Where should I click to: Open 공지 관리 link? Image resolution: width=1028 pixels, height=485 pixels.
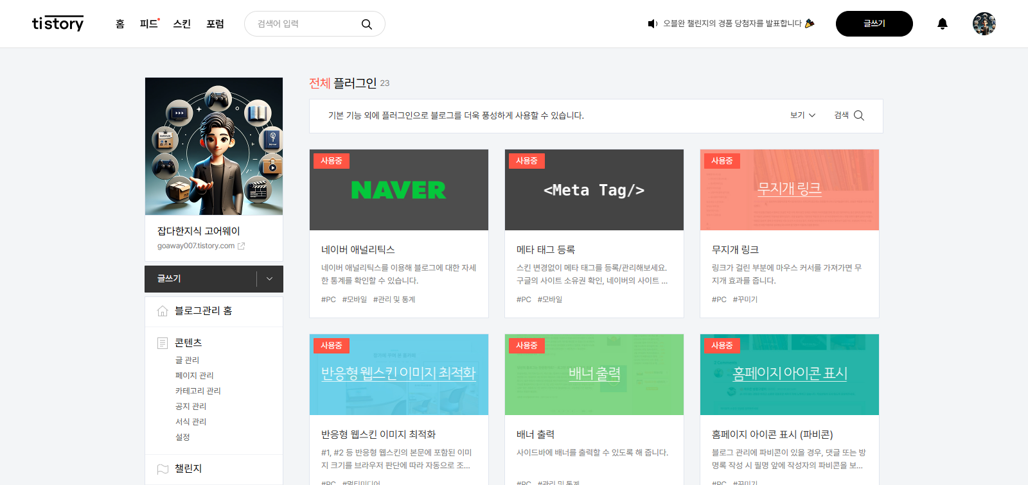click(x=191, y=407)
